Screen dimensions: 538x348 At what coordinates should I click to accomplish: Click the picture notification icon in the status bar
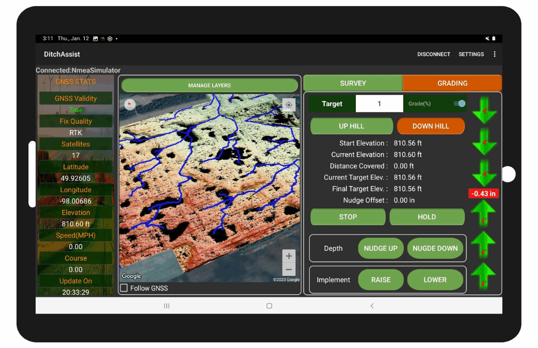point(96,39)
